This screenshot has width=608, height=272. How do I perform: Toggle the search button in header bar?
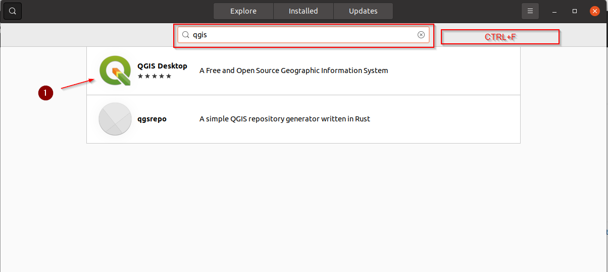point(13,11)
